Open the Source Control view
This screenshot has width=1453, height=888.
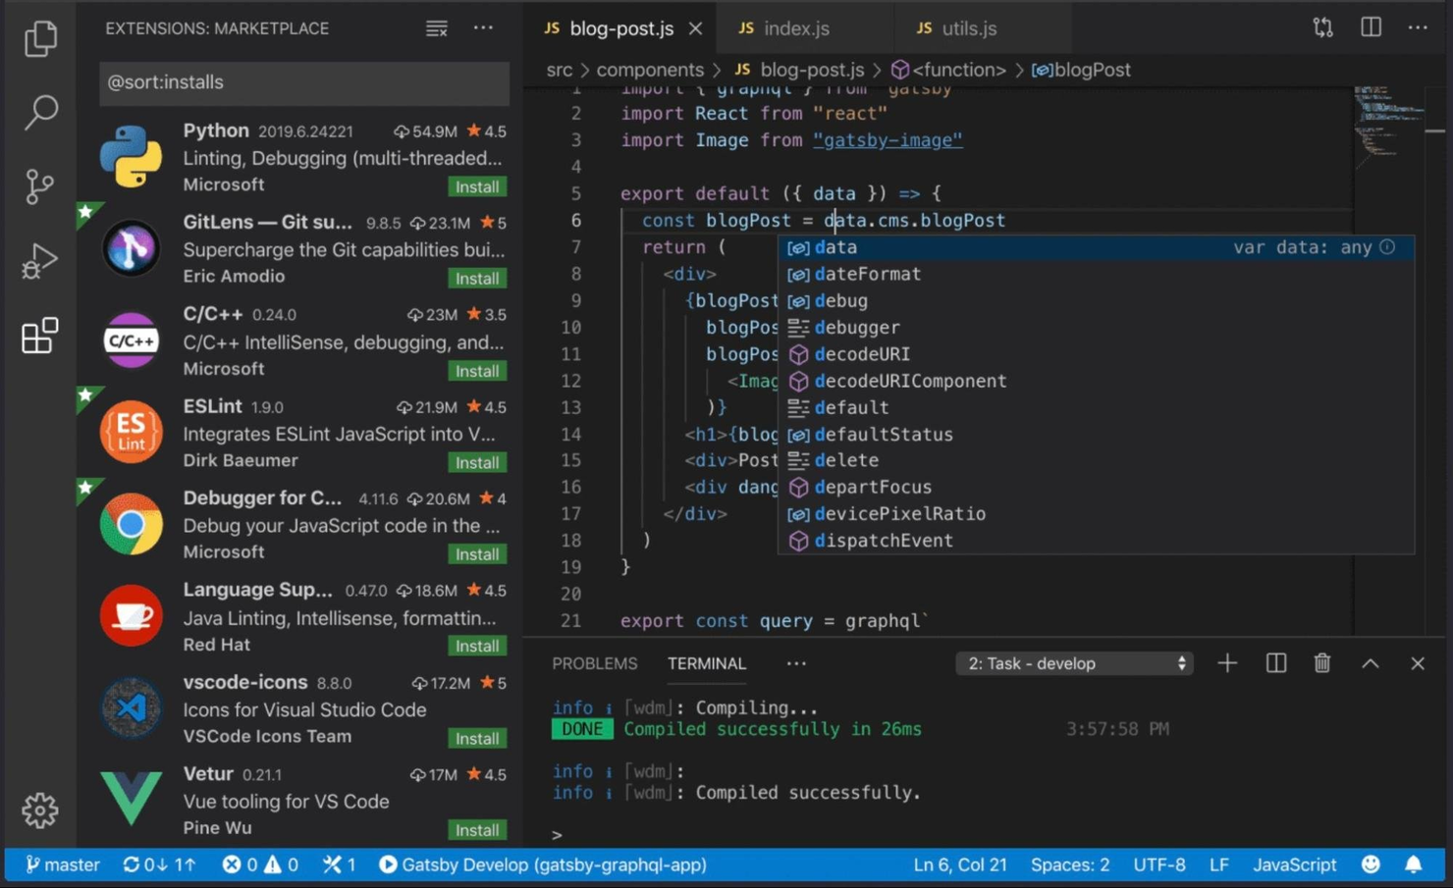tap(39, 186)
